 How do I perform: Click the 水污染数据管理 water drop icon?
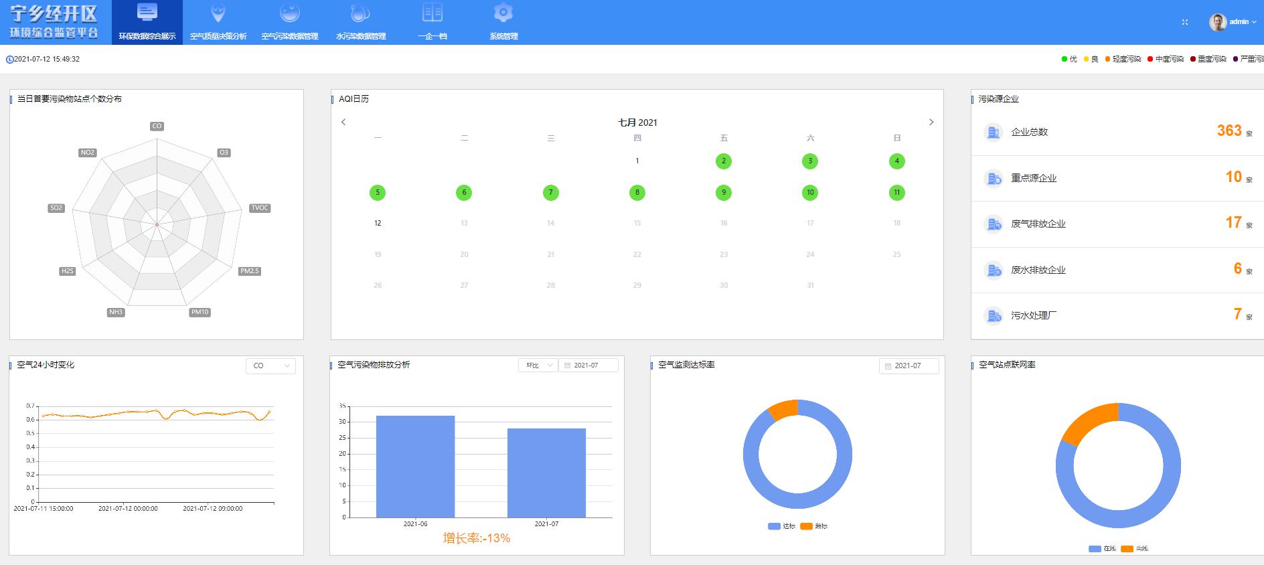click(360, 13)
